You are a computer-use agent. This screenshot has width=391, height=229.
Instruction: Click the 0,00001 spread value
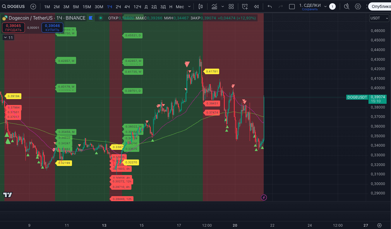tap(33, 28)
